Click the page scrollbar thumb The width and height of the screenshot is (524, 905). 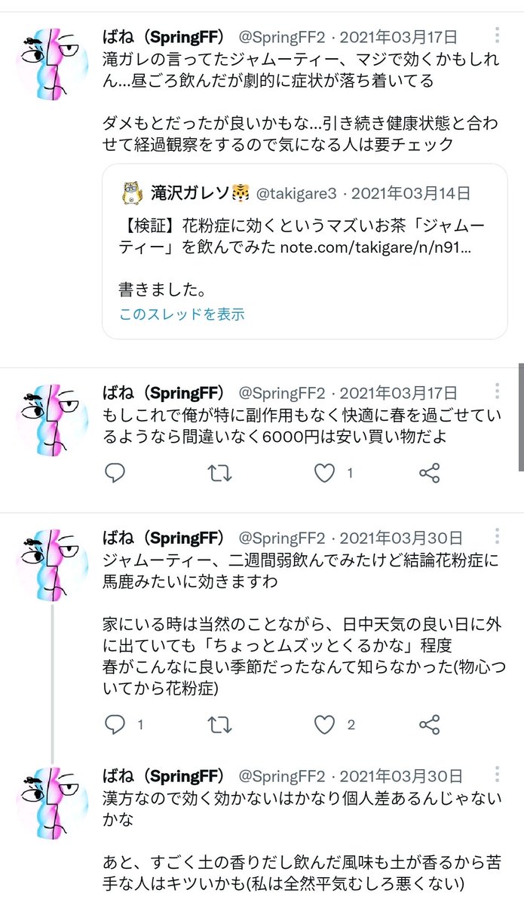point(521,416)
